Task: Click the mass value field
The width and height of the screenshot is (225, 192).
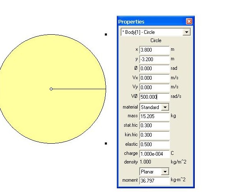Action: click(x=155, y=116)
